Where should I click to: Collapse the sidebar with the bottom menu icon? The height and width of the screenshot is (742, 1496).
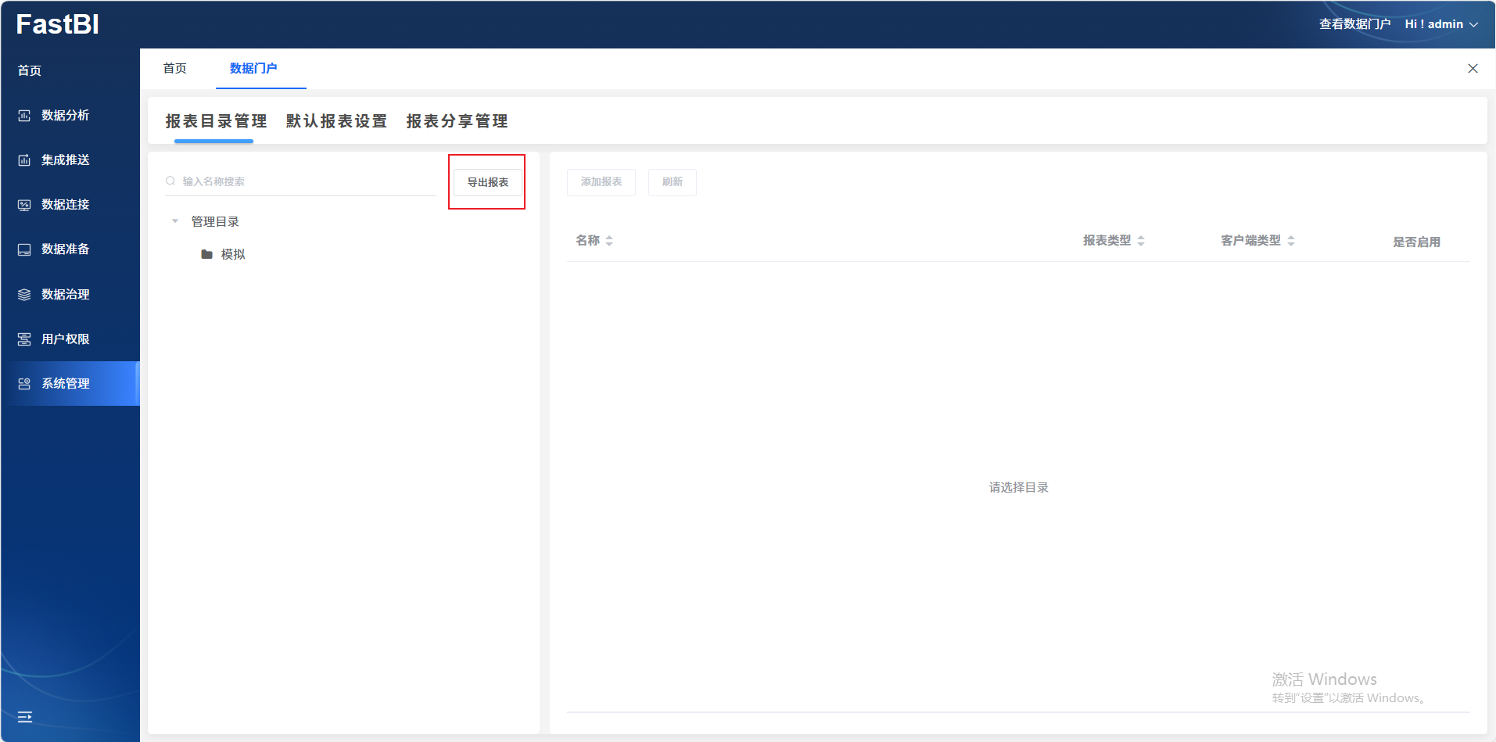point(25,717)
